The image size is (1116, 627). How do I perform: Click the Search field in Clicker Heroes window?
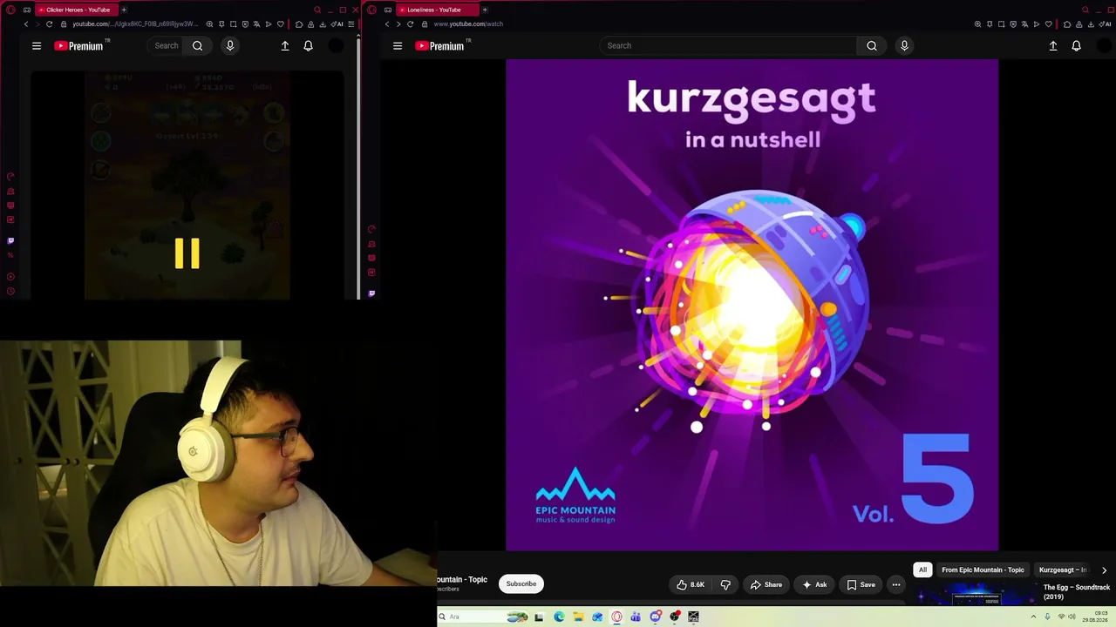pyautogui.click(x=166, y=45)
